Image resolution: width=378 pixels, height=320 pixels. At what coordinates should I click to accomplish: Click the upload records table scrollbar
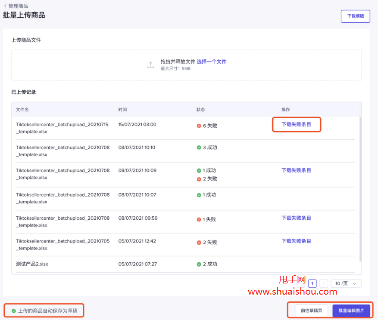[360, 189]
